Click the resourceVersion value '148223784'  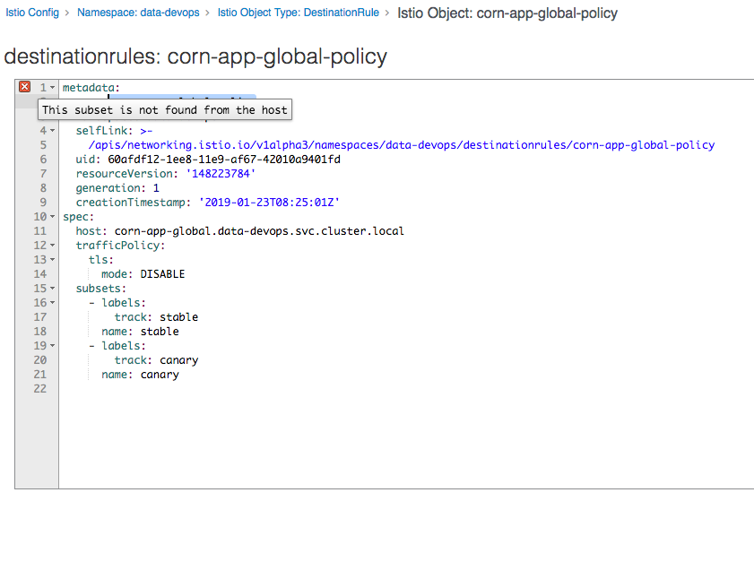[x=221, y=174]
